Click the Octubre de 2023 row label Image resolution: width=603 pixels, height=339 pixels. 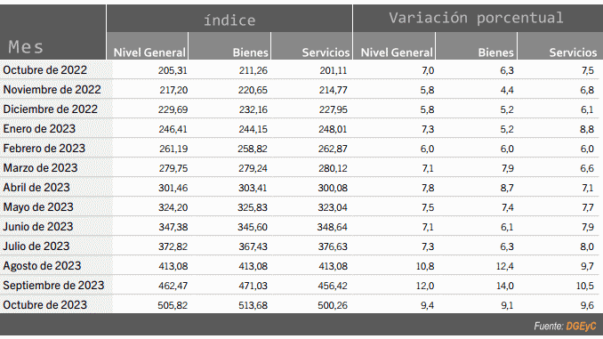[45, 305]
